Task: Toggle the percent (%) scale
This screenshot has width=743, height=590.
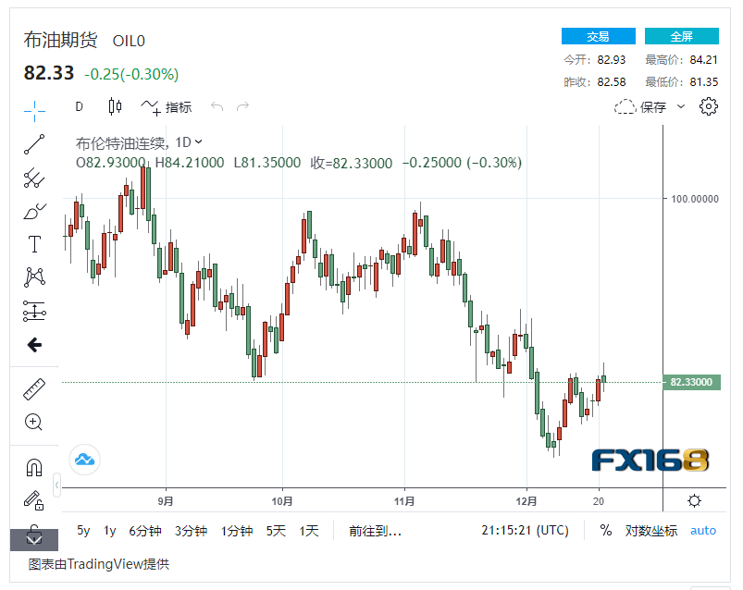Action: click(606, 531)
